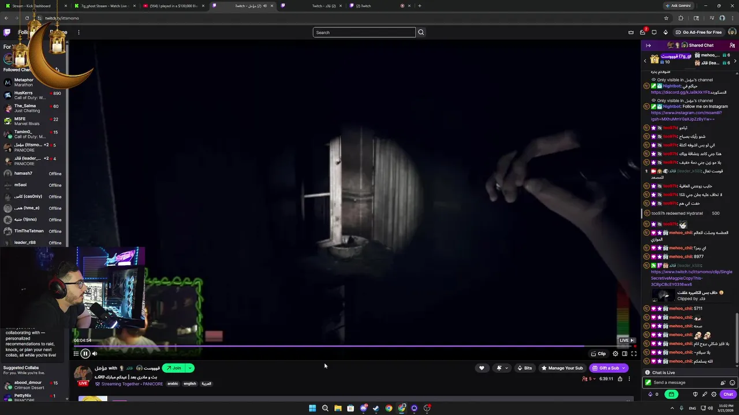Open the whispers chat bubble icon
The width and height of the screenshot is (739, 415).
click(x=654, y=32)
